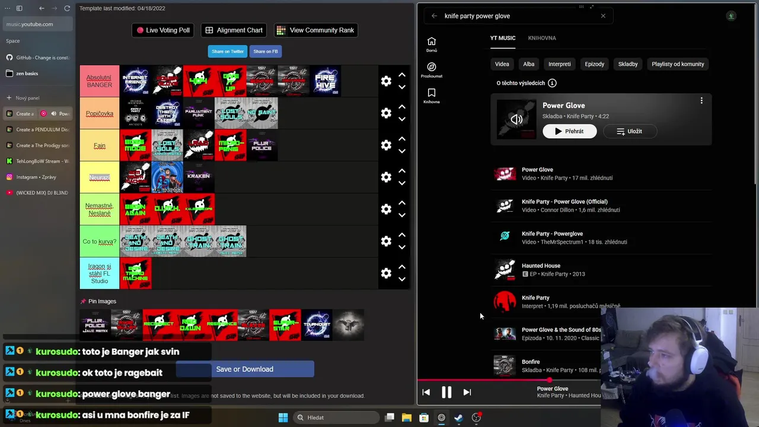
Task: Filter results by Playlisty od komunity
Action: pyautogui.click(x=678, y=64)
